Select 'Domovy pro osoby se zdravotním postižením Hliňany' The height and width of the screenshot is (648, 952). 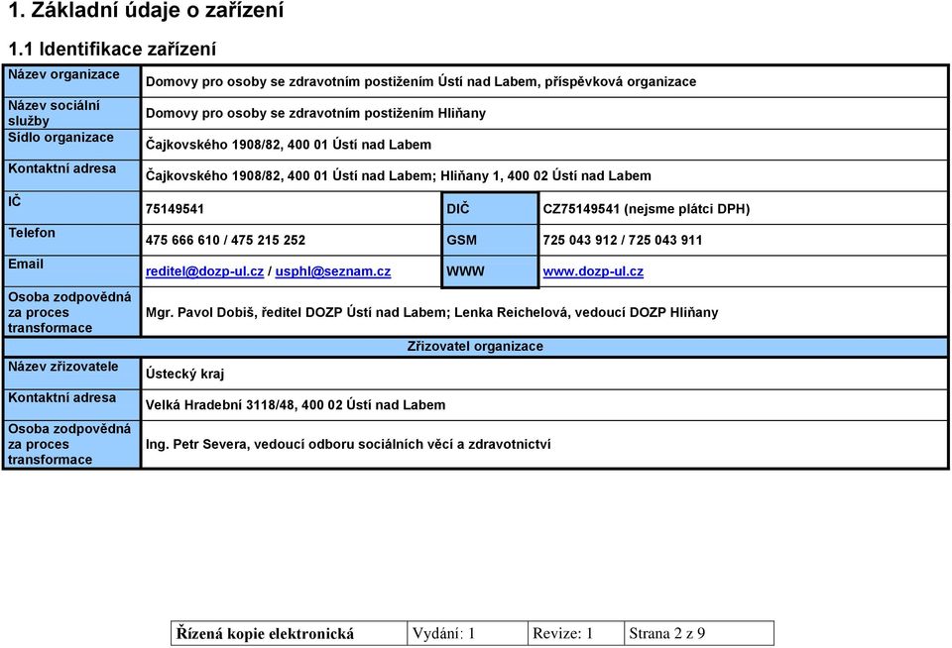pyautogui.click(x=315, y=113)
